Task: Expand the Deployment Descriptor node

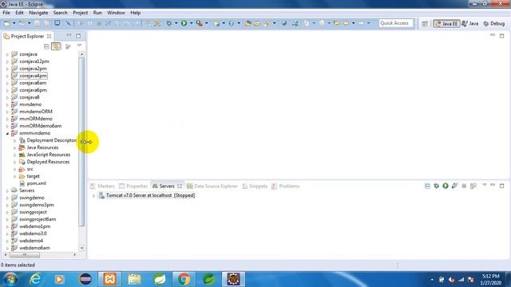Action: pos(14,140)
